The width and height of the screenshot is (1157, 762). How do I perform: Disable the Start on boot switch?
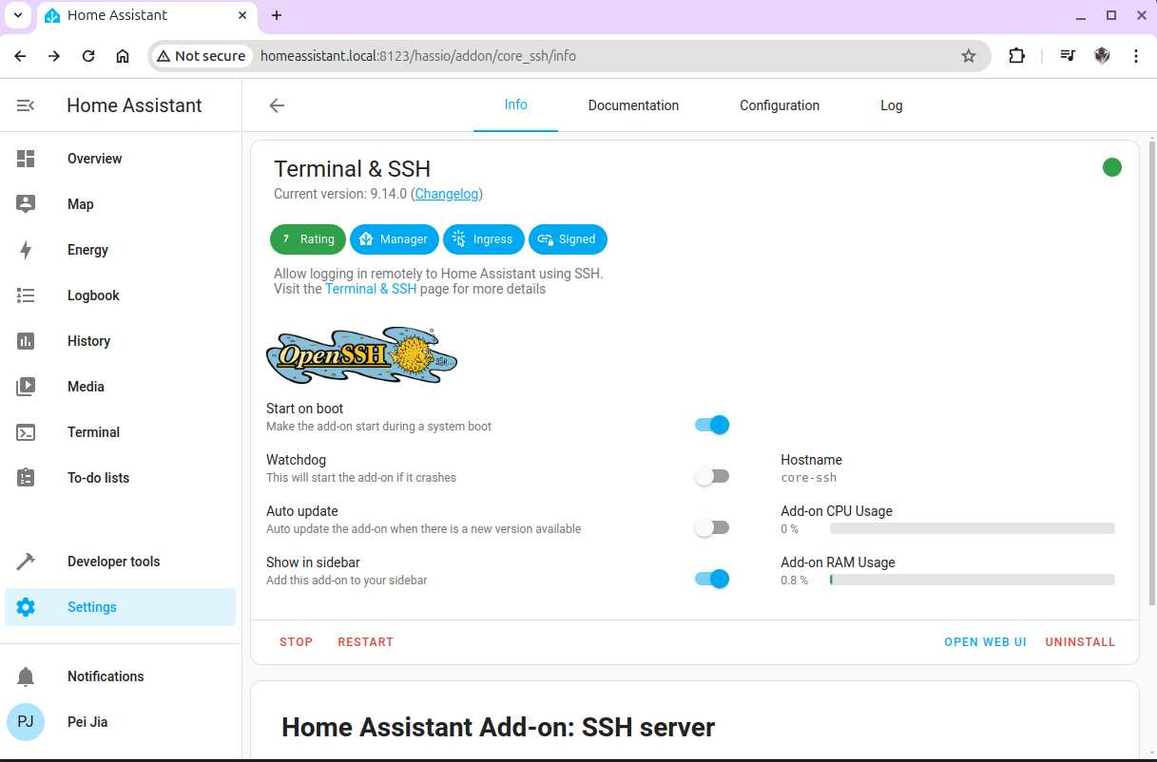[x=712, y=425]
